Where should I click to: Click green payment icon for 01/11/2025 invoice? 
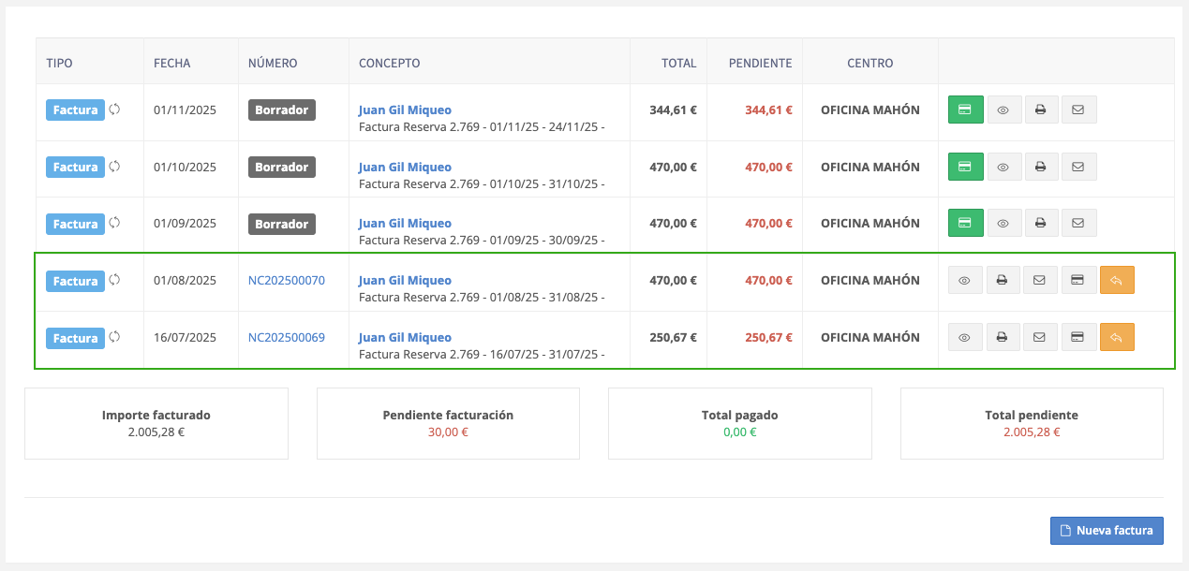tap(965, 110)
